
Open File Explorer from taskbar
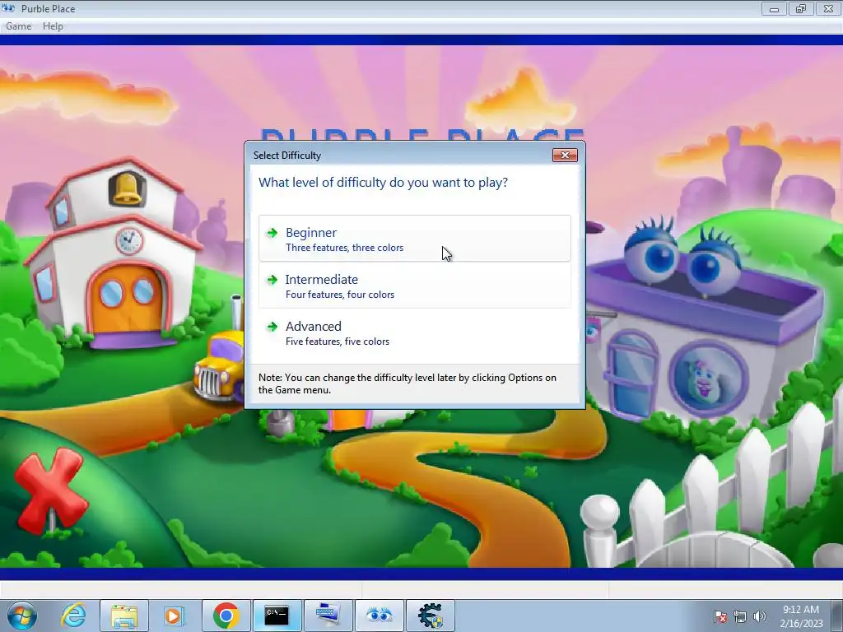(124, 616)
